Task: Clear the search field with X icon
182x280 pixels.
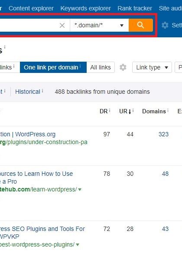Action: click(x=62, y=25)
